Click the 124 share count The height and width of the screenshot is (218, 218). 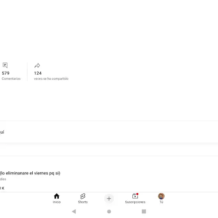pyautogui.click(x=38, y=73)
